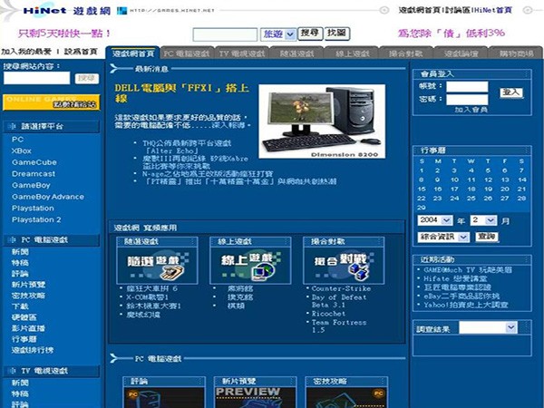Open the Dell Dimension 8200 computer image
544x408 pixels.
pos(322,121)
